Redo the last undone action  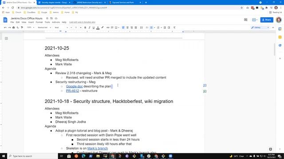point(9,27)
